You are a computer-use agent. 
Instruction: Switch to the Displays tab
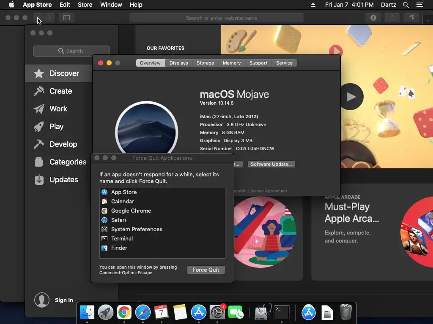pyautogui.click(x=179, y=63)
